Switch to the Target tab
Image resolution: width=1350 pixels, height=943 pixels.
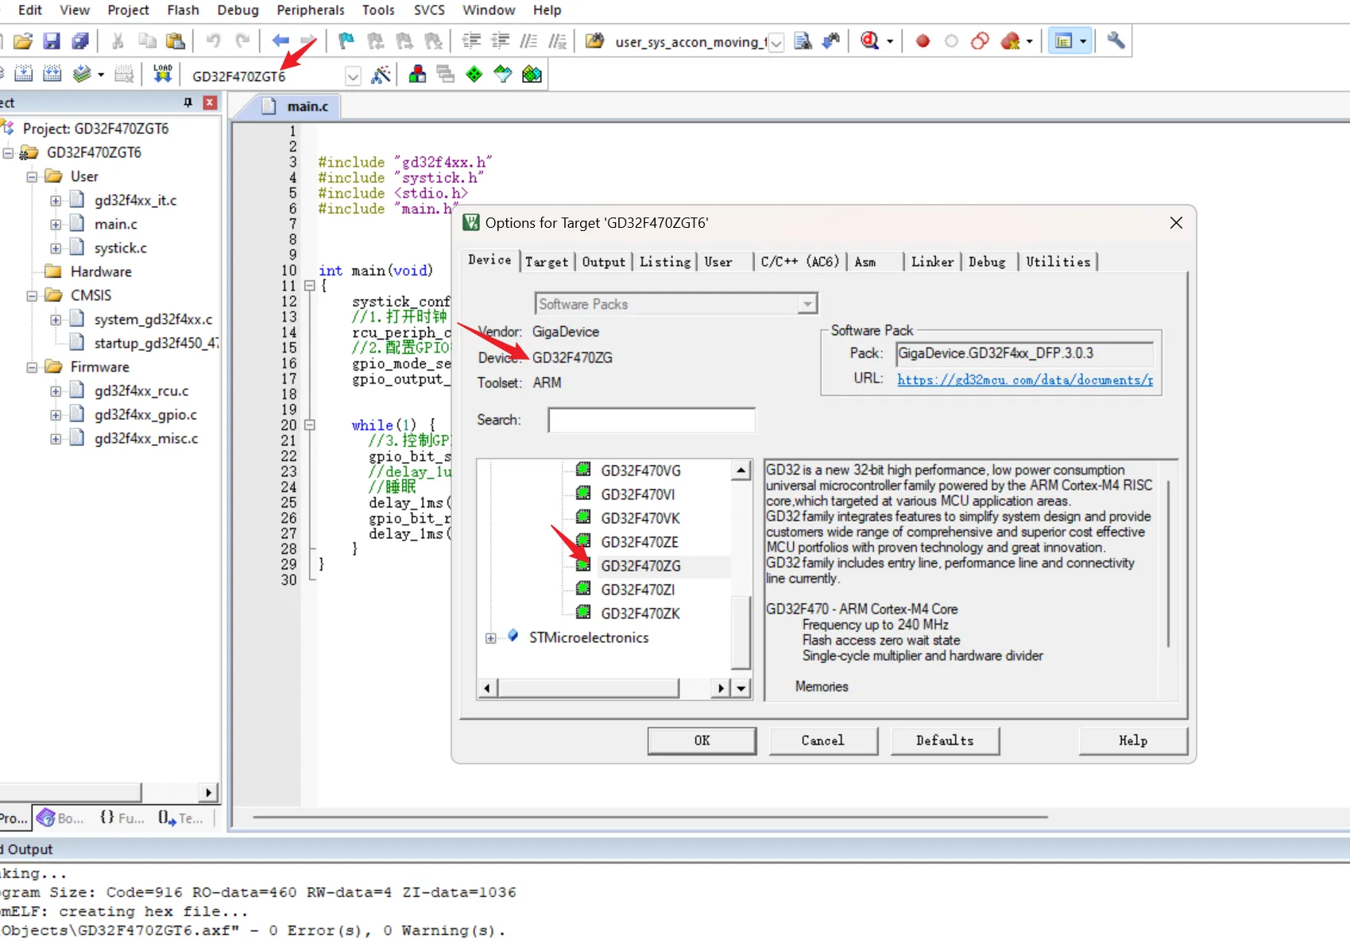547,262
